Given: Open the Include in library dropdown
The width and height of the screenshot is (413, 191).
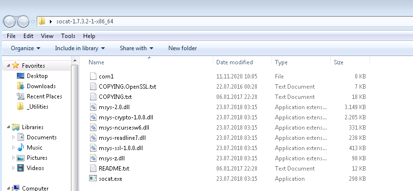Looking at the screenshot, I should click(80, 48).
